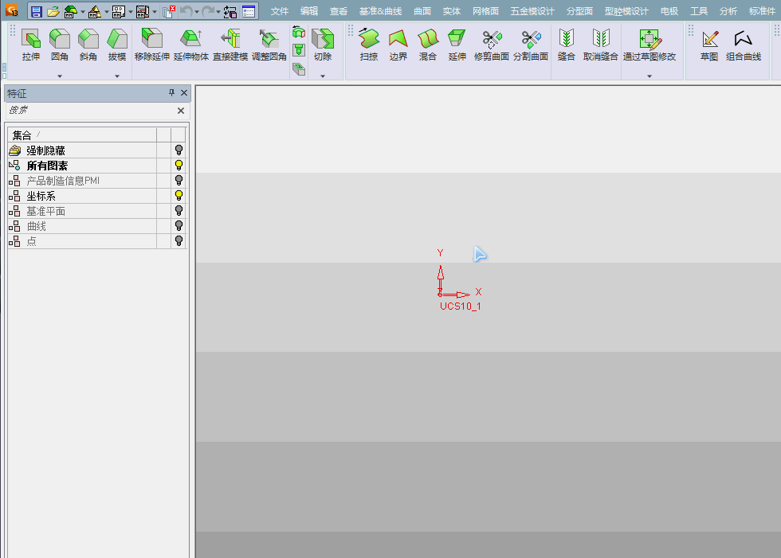Open the 查看 menu
The width and height of the screenshot is (781, 558).
[x=338, y=11]
